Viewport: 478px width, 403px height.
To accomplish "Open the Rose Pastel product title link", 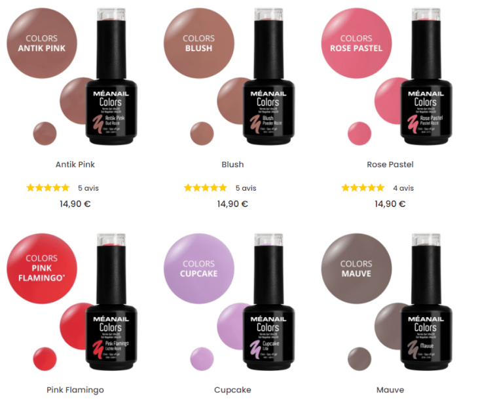I will click(390, 164).
